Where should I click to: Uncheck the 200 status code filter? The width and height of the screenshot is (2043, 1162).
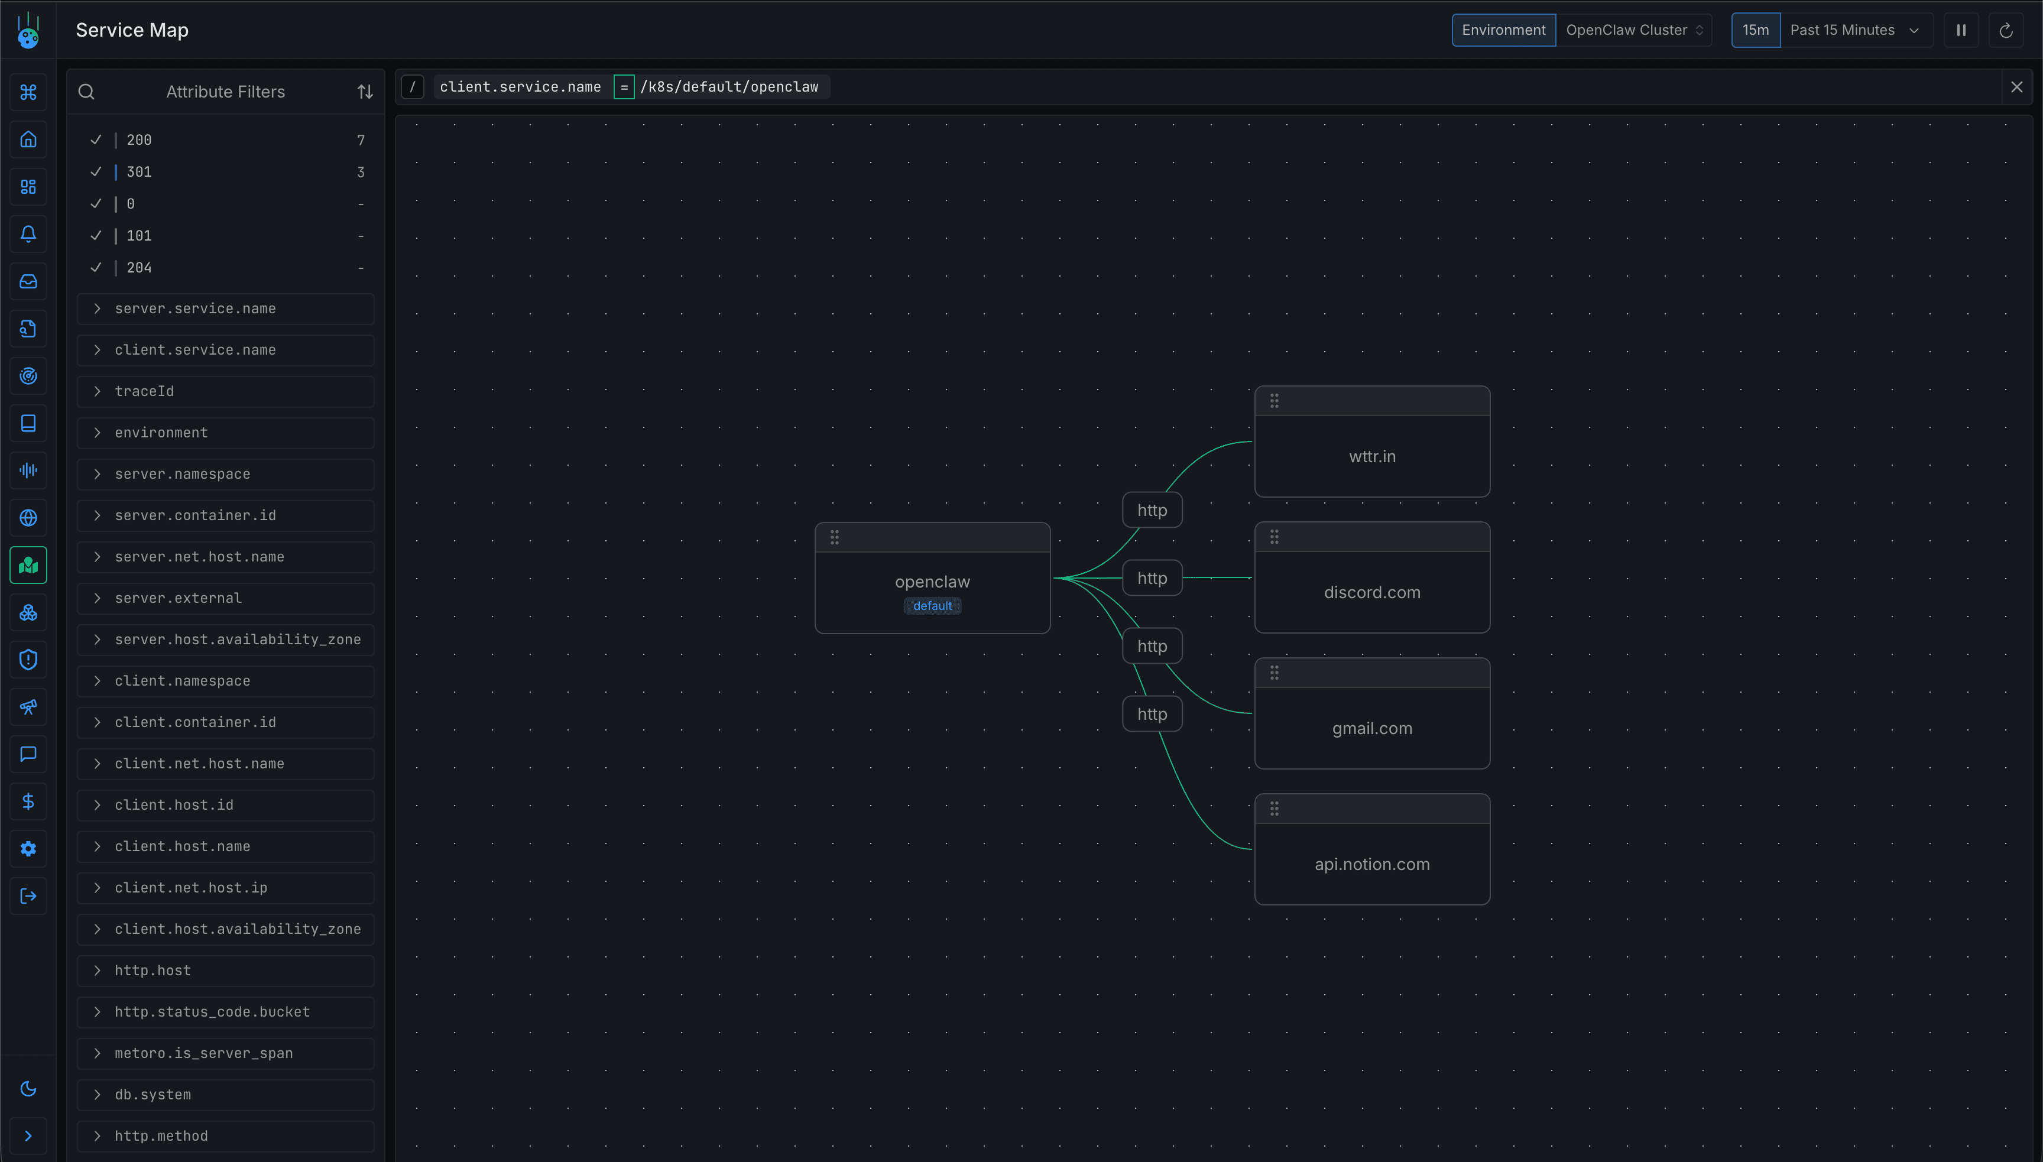96,139
